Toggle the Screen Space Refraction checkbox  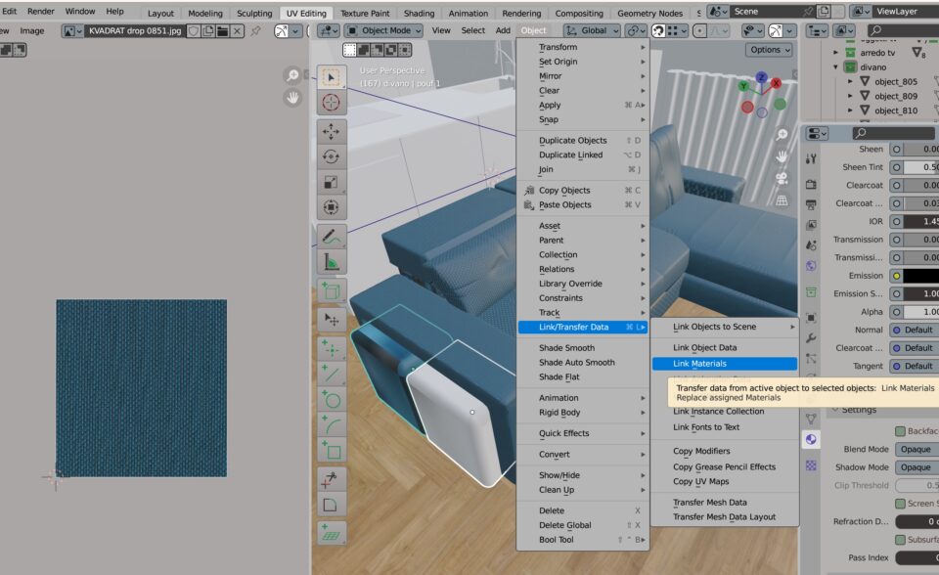[x=900, y=504]
